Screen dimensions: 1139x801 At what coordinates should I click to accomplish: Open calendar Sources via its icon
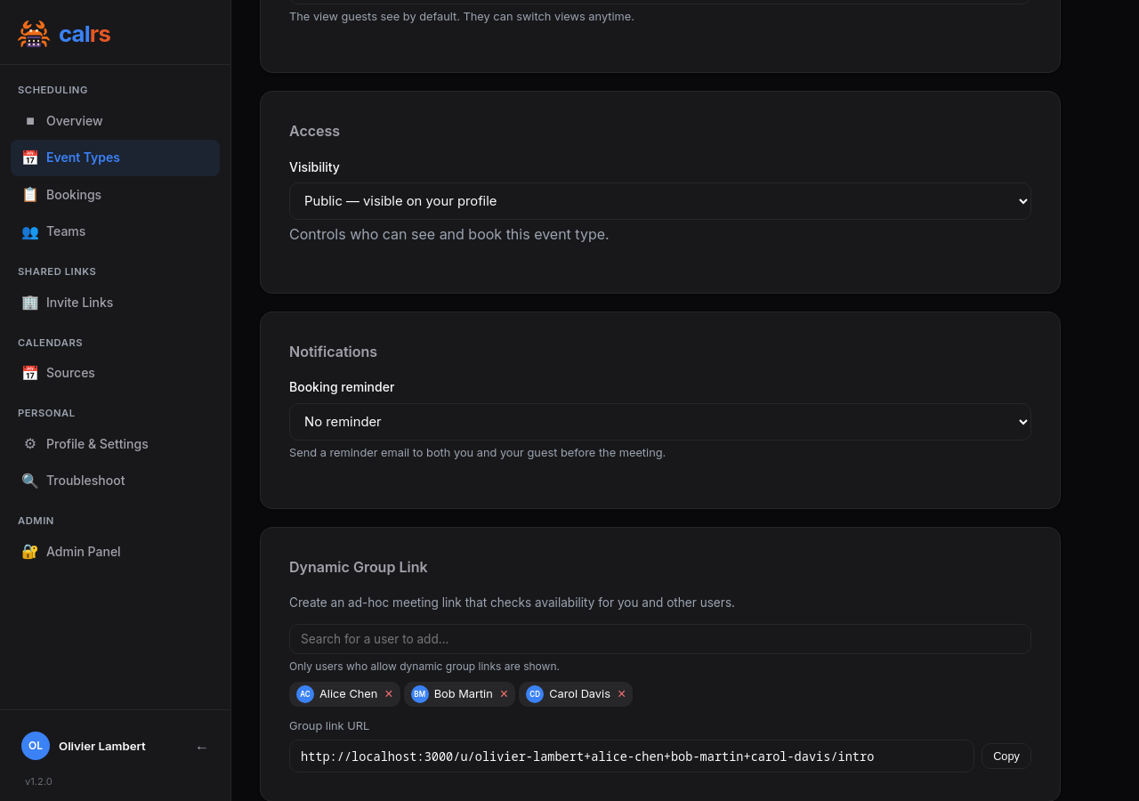(x=29, y=373)
